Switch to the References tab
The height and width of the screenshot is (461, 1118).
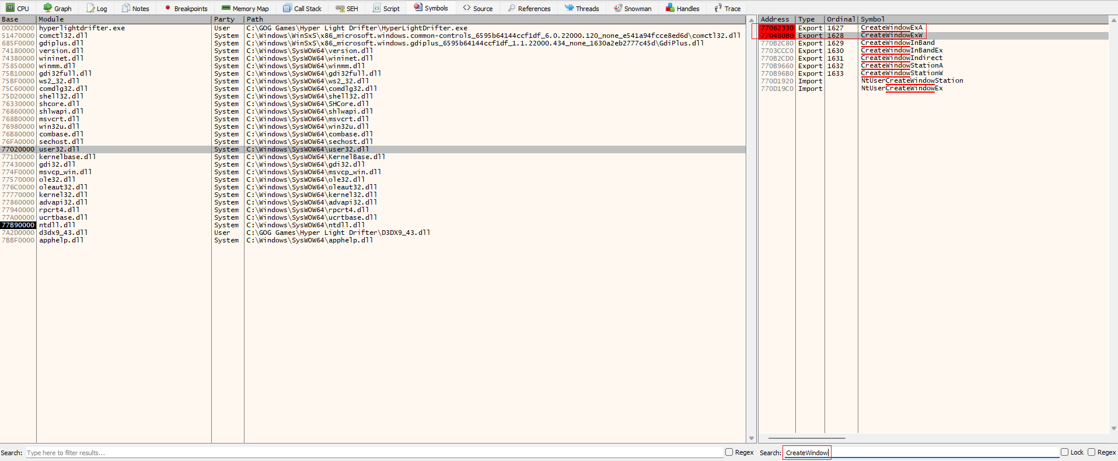tap(529, 8)
